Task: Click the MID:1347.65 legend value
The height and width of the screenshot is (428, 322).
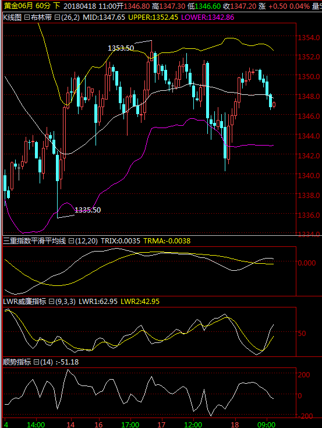Action: pyautogui.click(x=104, y=17)
